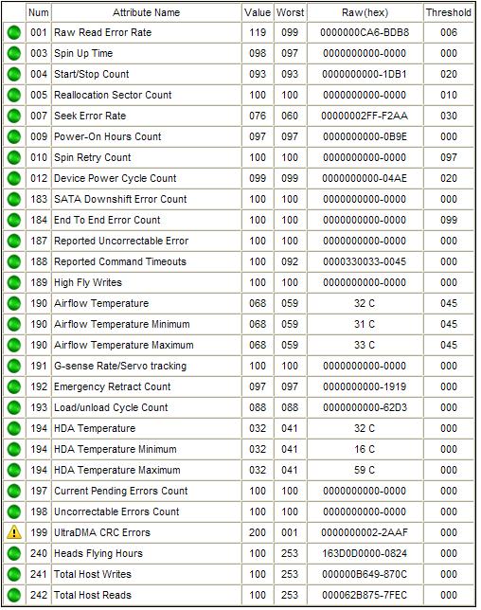Click green icon beside Total Host Reads
The image size is (481, 610).
pos(14,595)
